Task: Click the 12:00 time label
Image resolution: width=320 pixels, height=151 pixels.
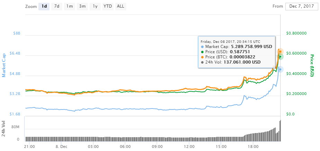Action: 189,147
